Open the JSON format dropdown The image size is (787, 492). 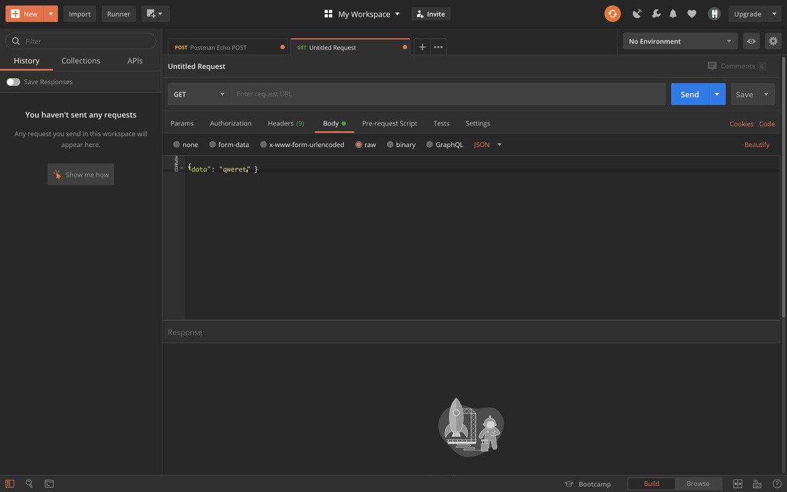[488, 145]
